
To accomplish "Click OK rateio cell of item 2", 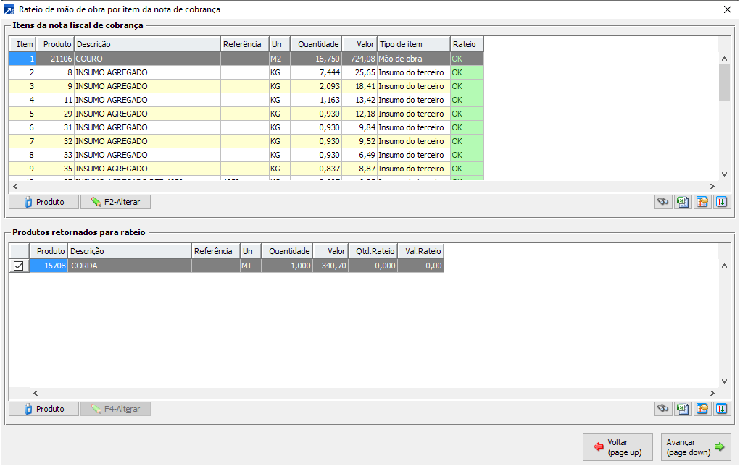I will pos(467,72).
